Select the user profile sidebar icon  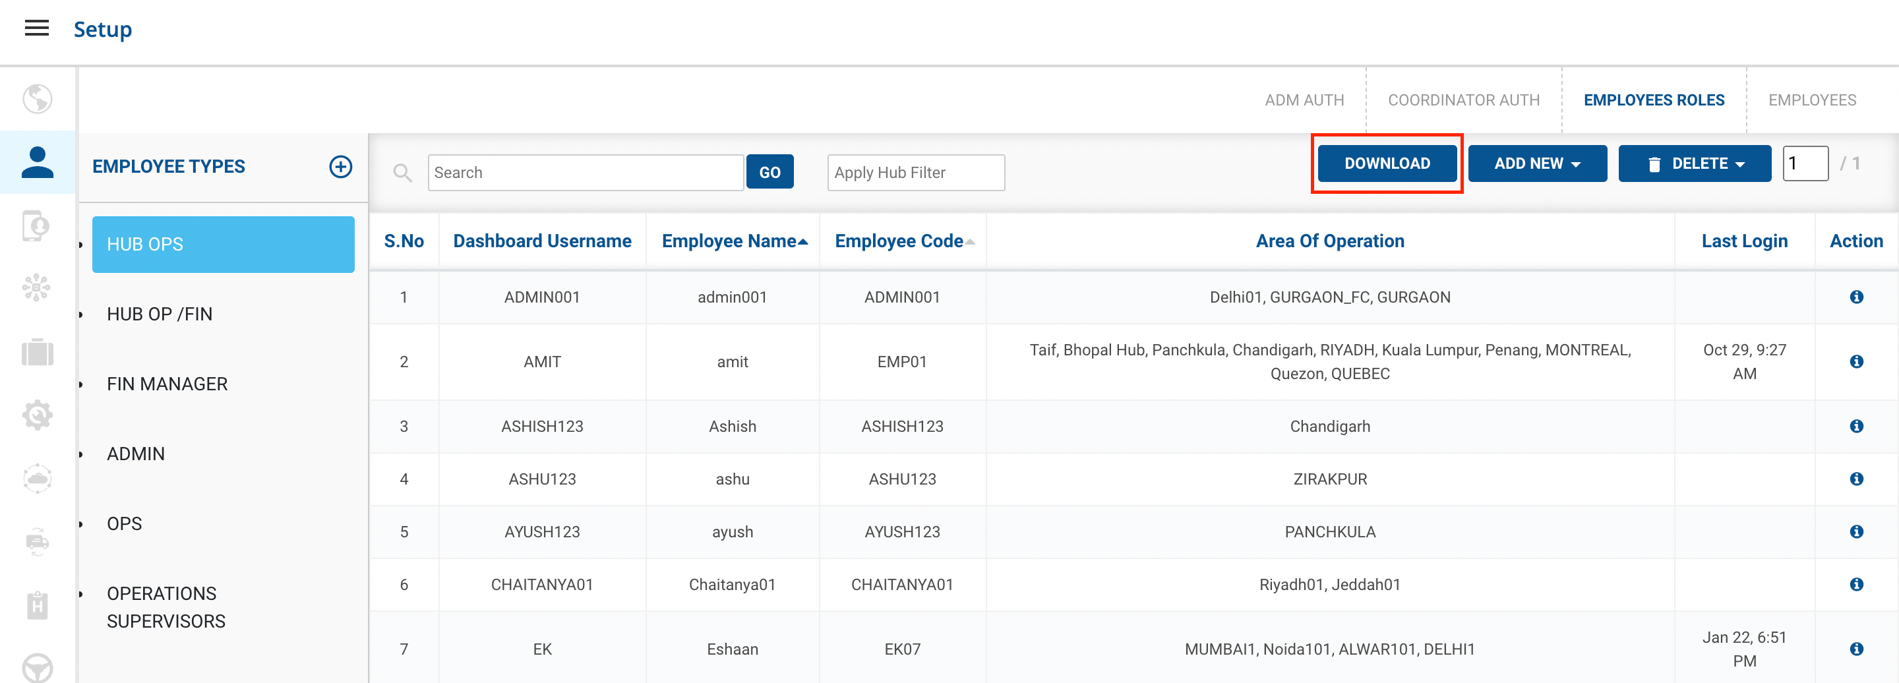(x=37, y=163)
